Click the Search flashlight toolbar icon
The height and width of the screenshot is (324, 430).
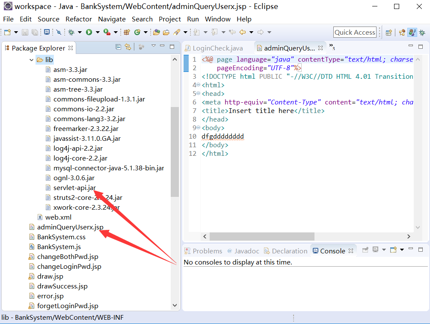click(x=177, y=33)
